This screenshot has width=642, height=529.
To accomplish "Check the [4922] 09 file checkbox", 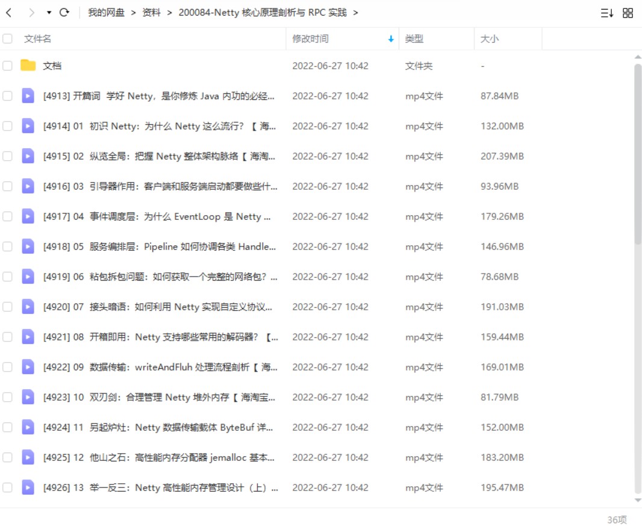I will (x=7, y=367).
